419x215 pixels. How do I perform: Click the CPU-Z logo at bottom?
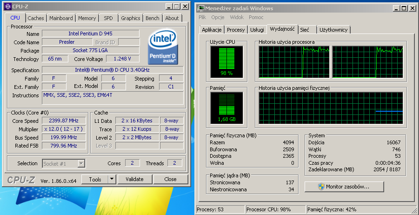coord(21,180)
